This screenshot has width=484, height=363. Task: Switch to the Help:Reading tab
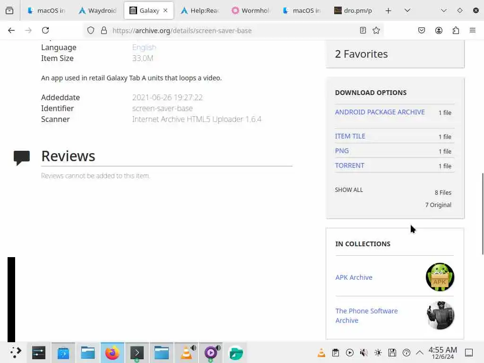click(200, 10)
